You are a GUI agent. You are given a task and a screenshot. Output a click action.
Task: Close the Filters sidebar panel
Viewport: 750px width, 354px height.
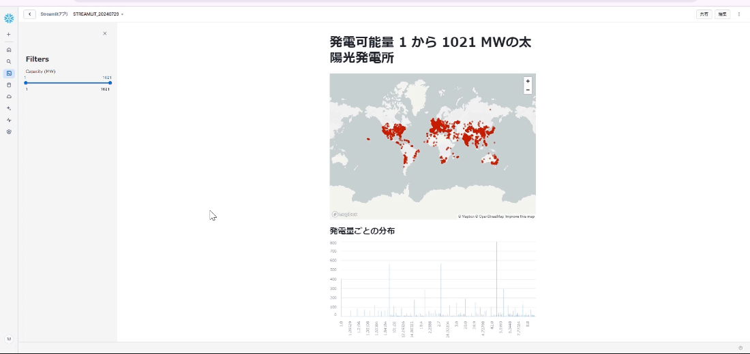(104, 33)
